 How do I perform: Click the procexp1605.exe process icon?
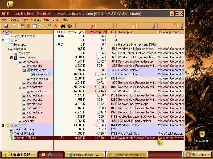click(x=11, y=138)
